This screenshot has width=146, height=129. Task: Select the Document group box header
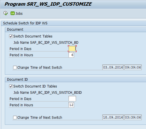coord(15,30)
